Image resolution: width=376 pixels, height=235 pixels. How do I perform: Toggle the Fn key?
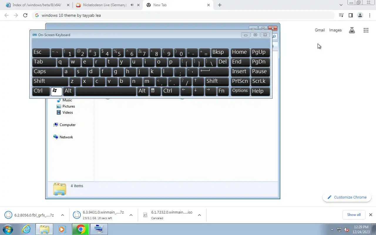[x=223, y=91]
